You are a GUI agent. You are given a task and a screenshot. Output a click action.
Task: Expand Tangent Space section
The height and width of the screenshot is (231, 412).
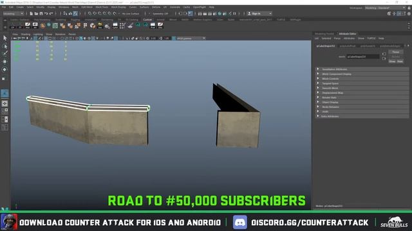tap(362, 83)
